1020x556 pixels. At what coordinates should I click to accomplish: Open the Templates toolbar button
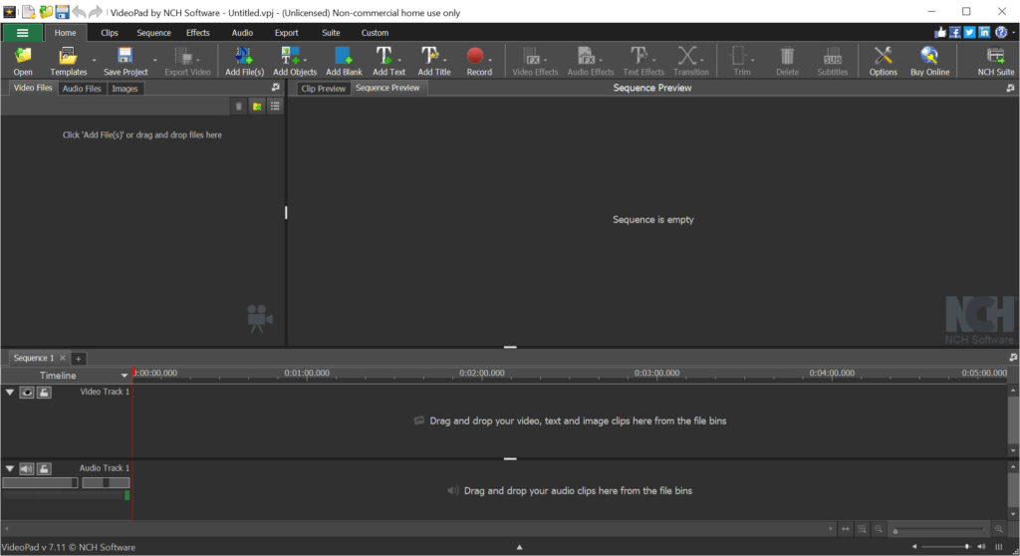coord(68,61)
